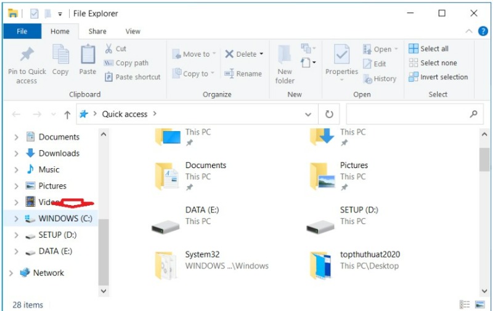Click Invert selection
The width and height of the screenshot is (493, 311).
point(438,77)
